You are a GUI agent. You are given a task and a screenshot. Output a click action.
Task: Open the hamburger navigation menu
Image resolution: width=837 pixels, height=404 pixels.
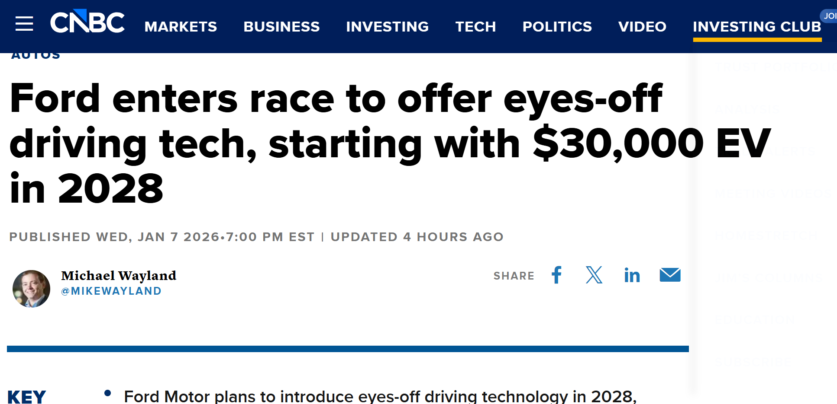[24, 25]
